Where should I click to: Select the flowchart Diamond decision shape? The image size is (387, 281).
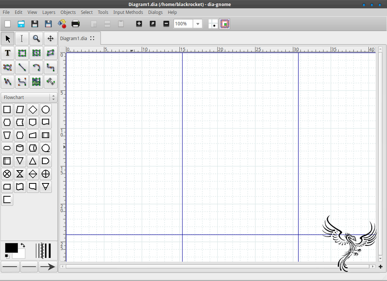(x=33, y=109)
